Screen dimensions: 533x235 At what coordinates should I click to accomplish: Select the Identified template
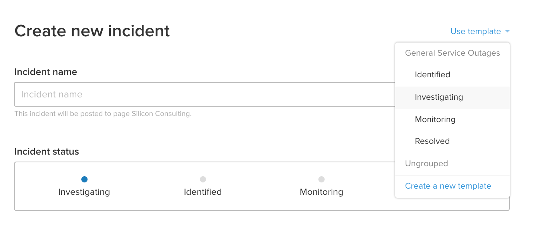(432, 75)
